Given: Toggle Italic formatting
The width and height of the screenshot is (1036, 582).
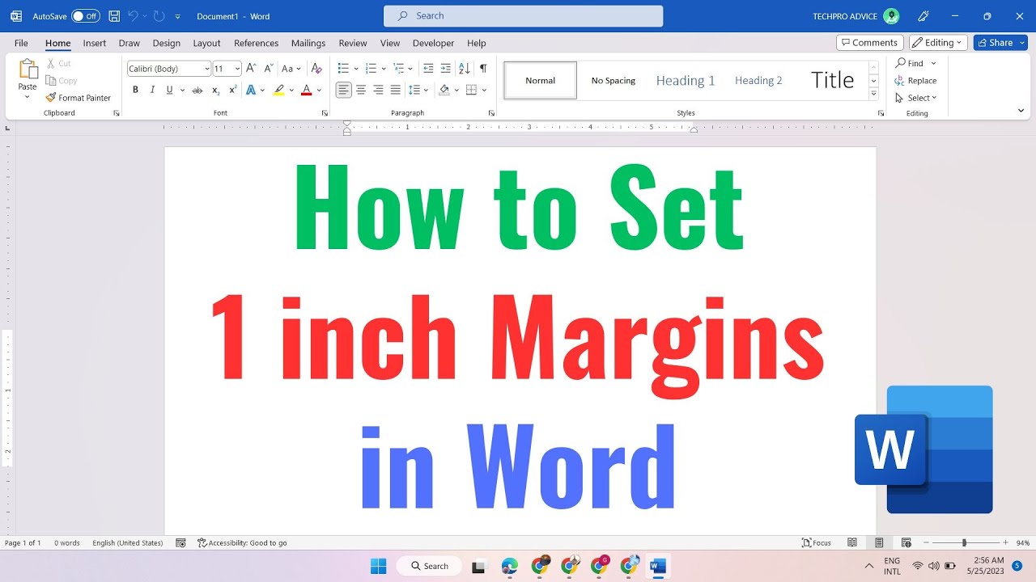Looking at the screenshot, I should [x=151, y=90].
